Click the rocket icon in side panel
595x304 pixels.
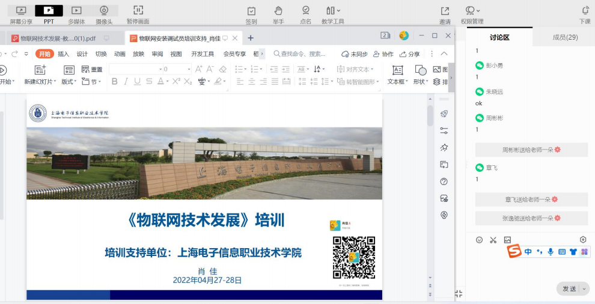(444, 114)
